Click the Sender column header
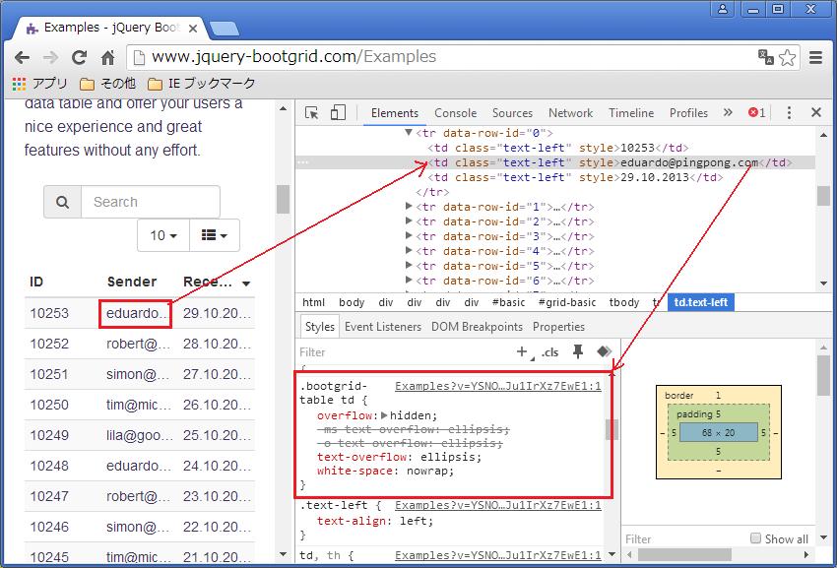Screen dimensions: 837x568 [132, 282]
